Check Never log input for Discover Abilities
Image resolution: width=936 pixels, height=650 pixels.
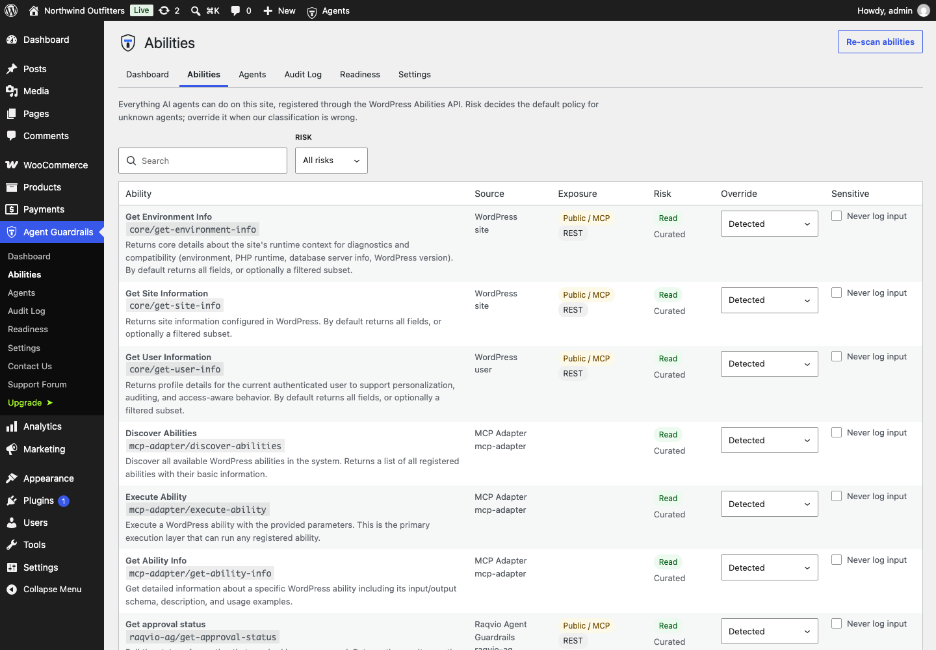point(837,432)
